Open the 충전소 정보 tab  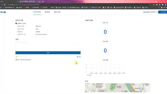click(57, 12)
